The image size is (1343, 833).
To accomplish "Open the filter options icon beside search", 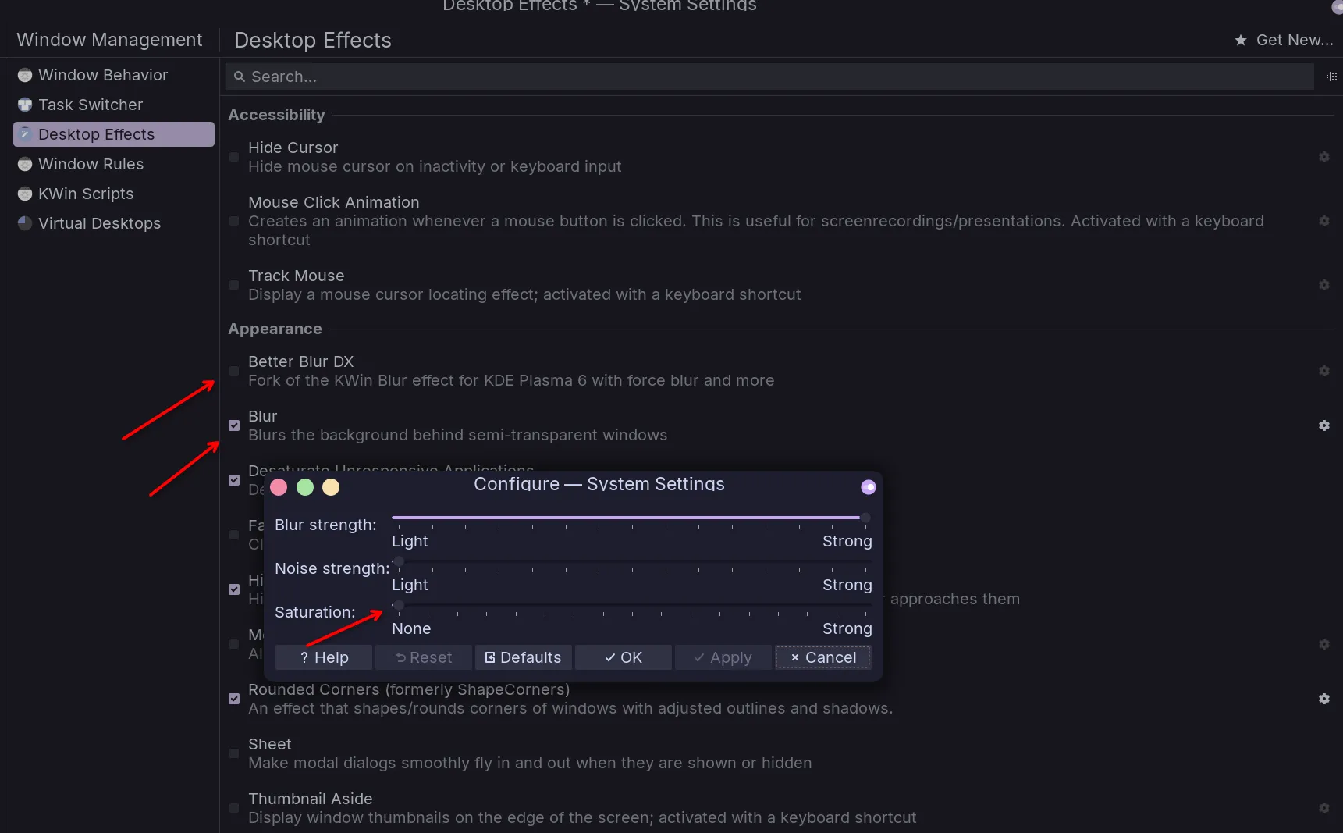I will coord(1331,77).
